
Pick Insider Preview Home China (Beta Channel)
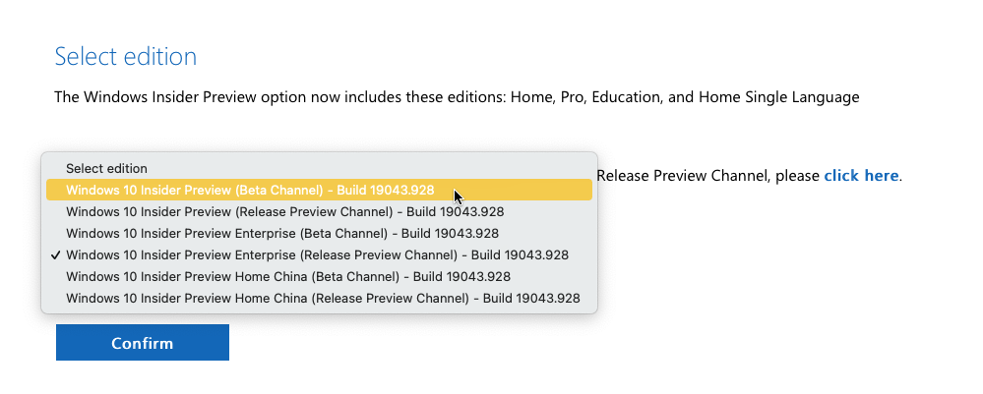tap(287, 276)
